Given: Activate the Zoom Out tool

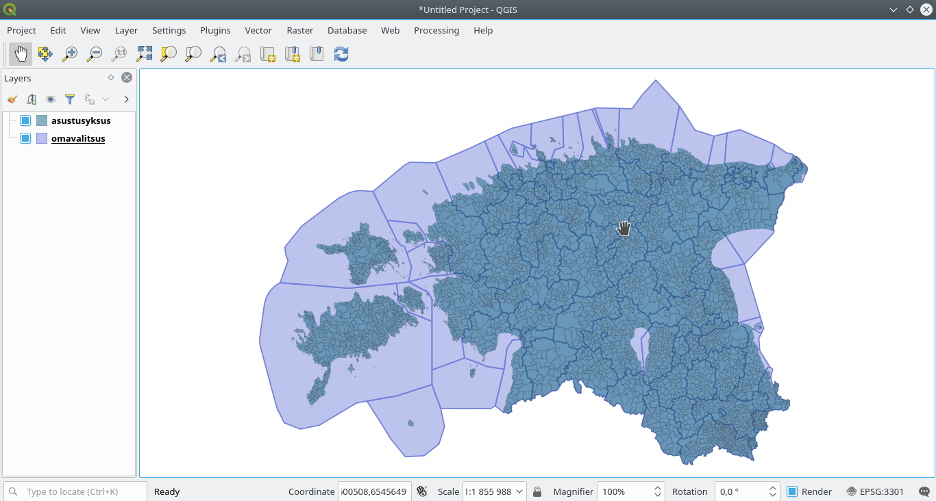Looking at the screenshot, I should (x=95, y=53).
